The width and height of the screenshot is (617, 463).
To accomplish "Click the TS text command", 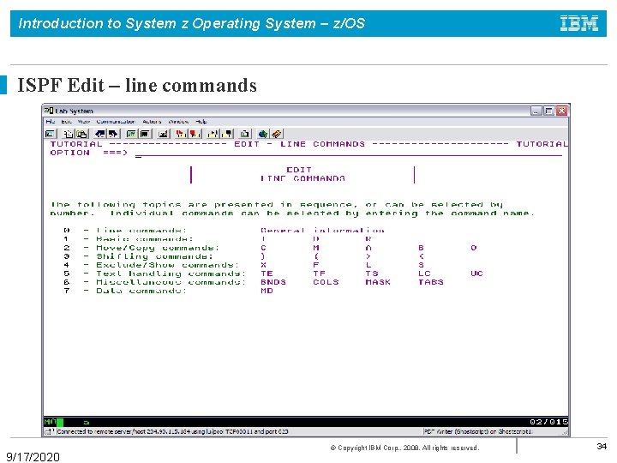I will coord(372,274).
